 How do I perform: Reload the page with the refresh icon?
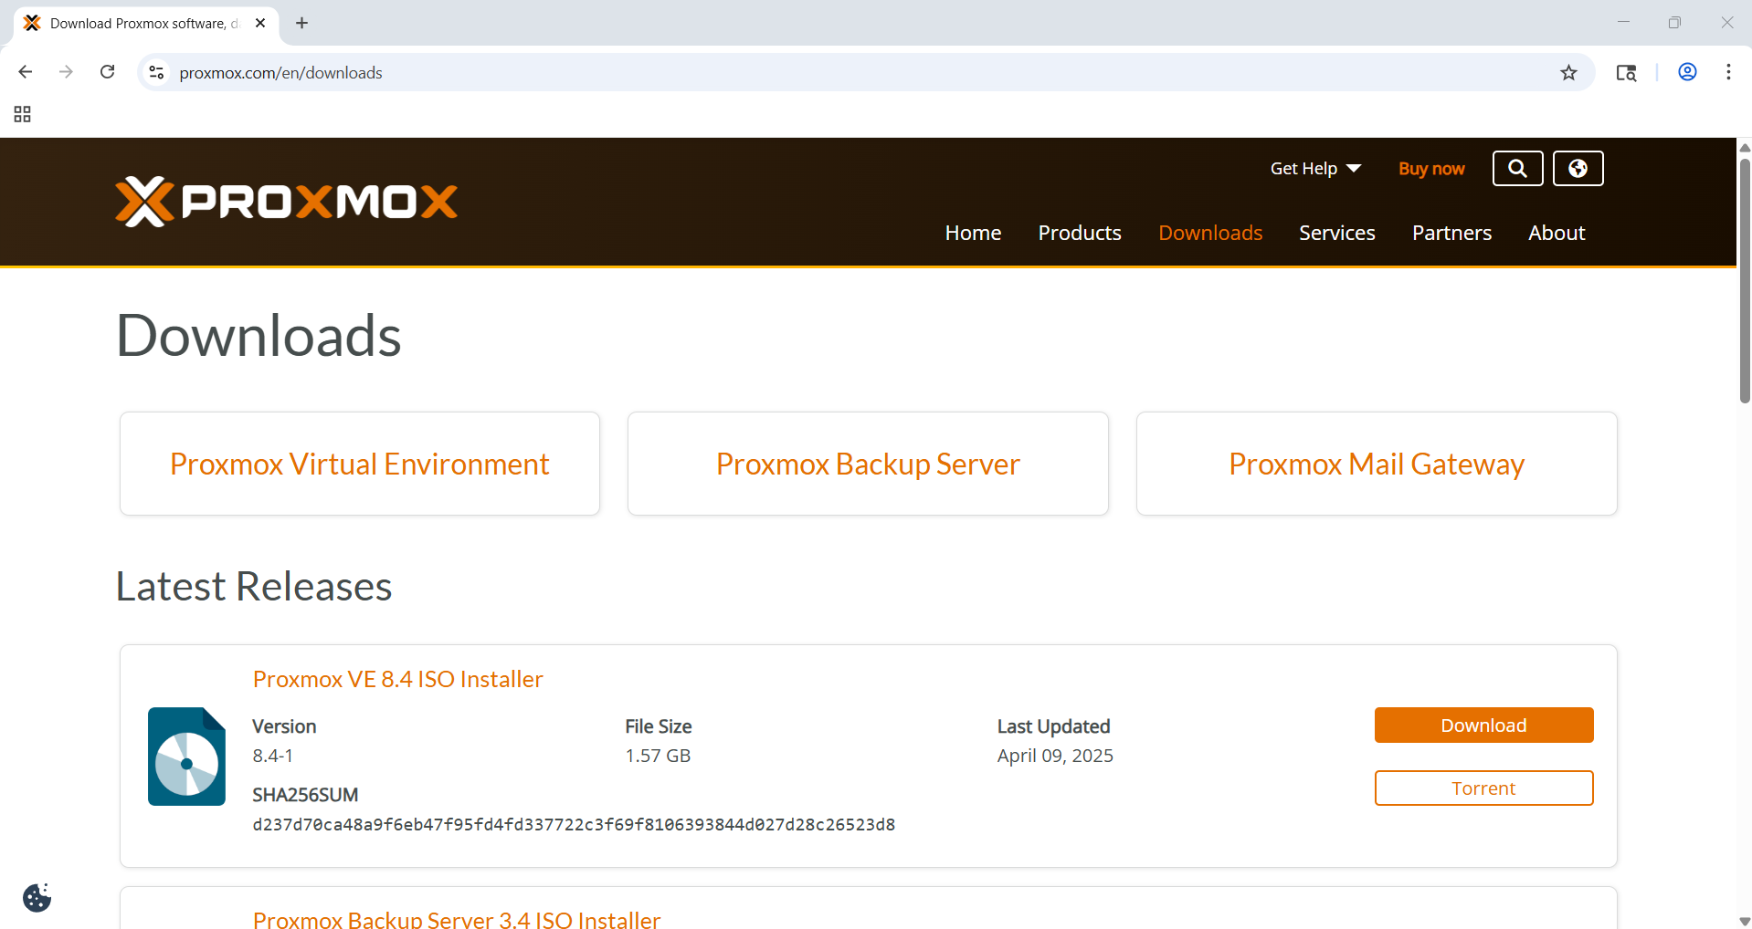pyautogui.click(x=107, y=72)
